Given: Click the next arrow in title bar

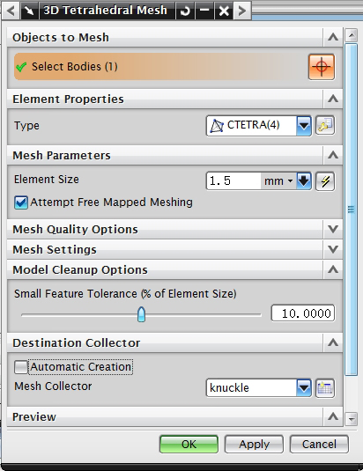Looking at the screenshot, I should point(242,11).
